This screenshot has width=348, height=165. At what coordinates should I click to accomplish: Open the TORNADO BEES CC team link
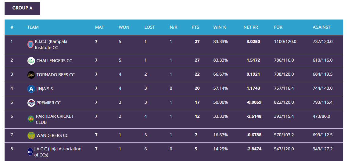[x=55, y=75]
